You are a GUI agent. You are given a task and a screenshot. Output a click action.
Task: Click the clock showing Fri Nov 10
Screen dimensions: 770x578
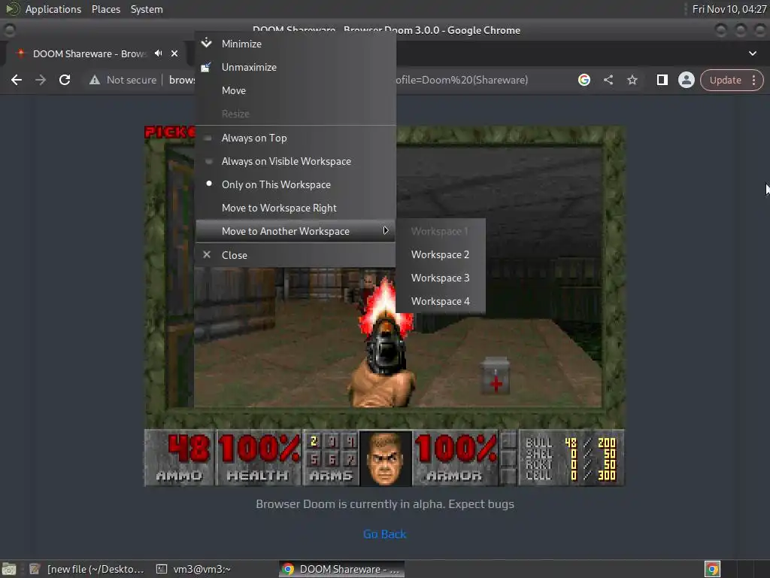729,9
